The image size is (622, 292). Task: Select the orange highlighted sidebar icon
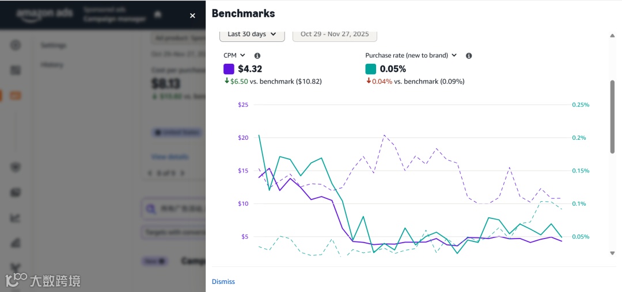(15, 95)
